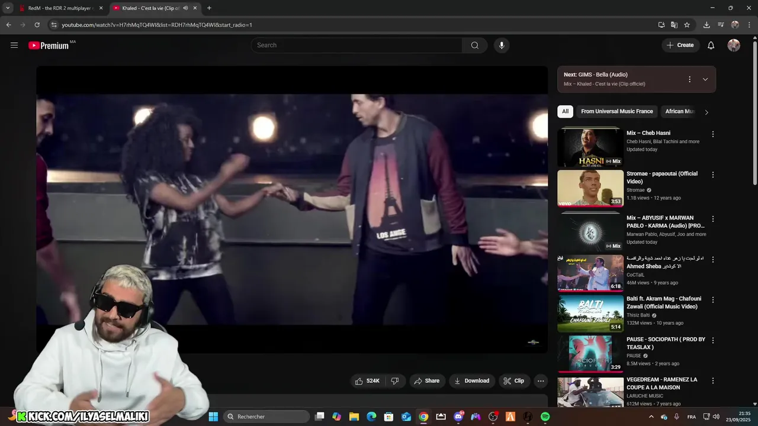
Task: Open Chrome tab search dropdown
Action: click(x=8, y=8)
